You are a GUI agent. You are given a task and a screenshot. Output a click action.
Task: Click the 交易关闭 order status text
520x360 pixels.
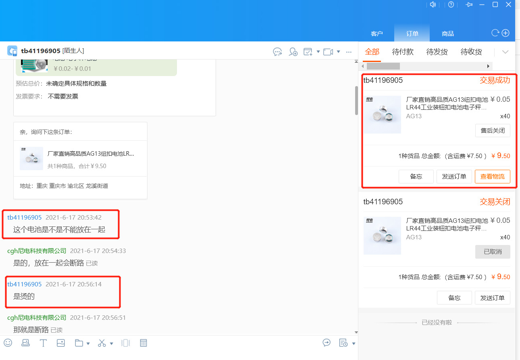[495, 202]
